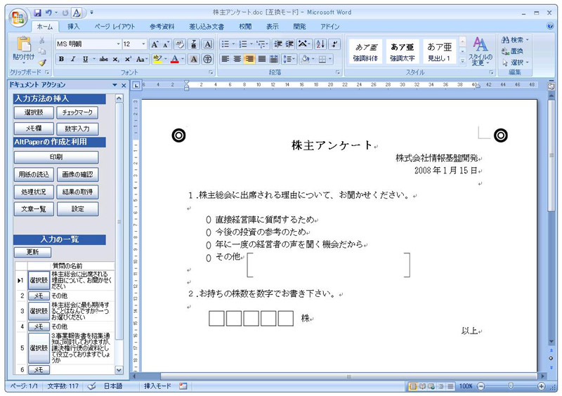Click the Format Painter brush icon
562x396 pixels.
point(42,62)
